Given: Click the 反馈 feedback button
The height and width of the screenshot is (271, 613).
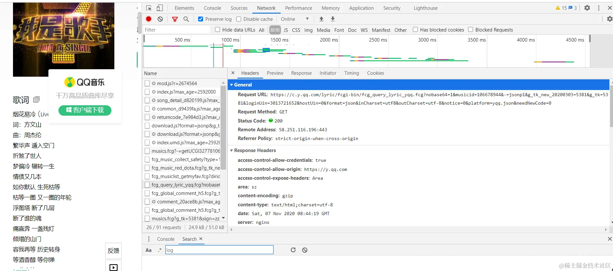Looking at the screenshot, I should coord(113,251).
